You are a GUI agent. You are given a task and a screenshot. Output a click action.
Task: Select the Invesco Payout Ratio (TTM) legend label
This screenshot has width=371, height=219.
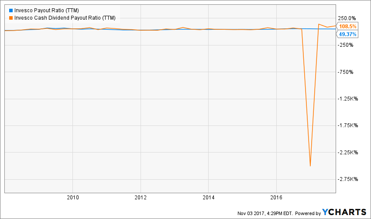pos(47,10)
